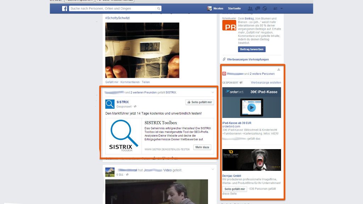Open the SISTRIX page name link
Screen dimensions: 363x204
coord(122,102)
